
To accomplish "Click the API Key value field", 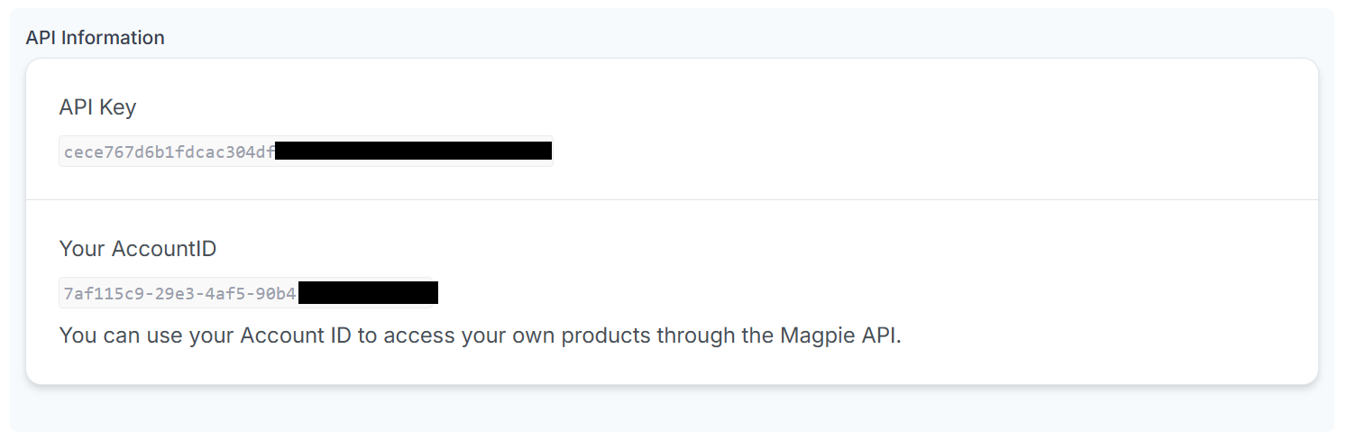I will click(x=305, y=151).
